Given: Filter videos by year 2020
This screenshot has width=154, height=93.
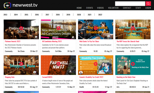Looking at the screenshot, I should point(79,15).
